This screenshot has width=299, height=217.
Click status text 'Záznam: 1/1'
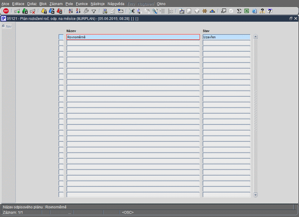click(x=13, y=212)
